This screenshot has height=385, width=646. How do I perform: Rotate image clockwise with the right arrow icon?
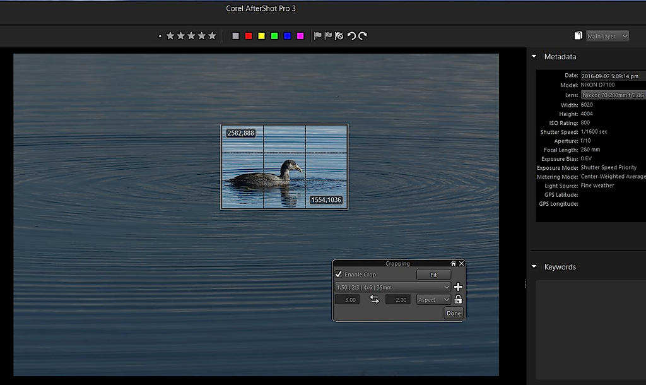[363, 36]
